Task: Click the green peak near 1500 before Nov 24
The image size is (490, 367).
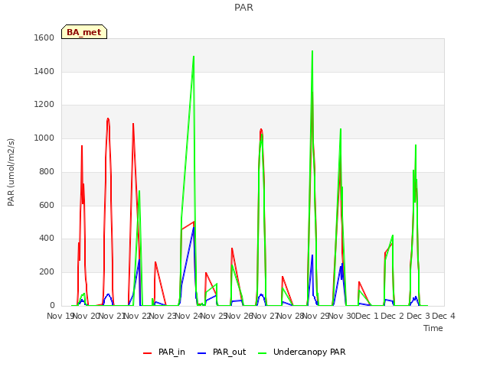Action: tap(194, 57)
